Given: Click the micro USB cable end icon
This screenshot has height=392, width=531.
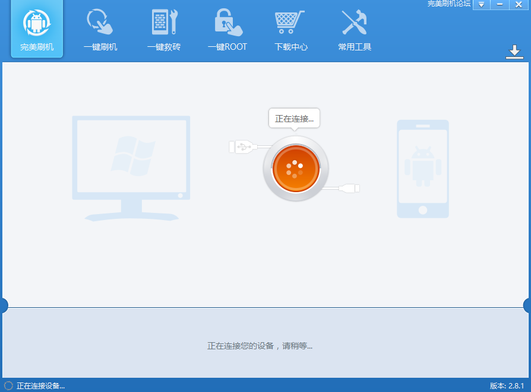Looking at the screenshot, I should point(349,188).
